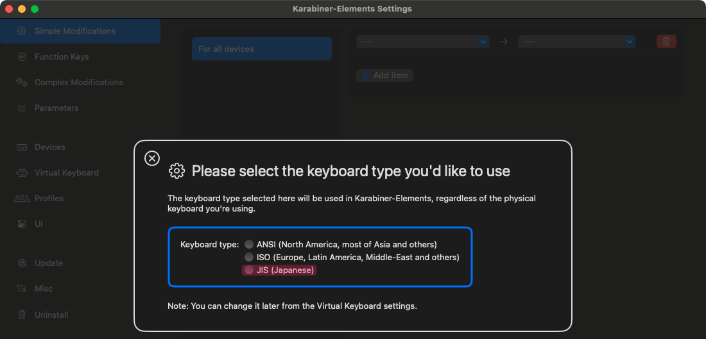Click Misc leaf icon

22,288
